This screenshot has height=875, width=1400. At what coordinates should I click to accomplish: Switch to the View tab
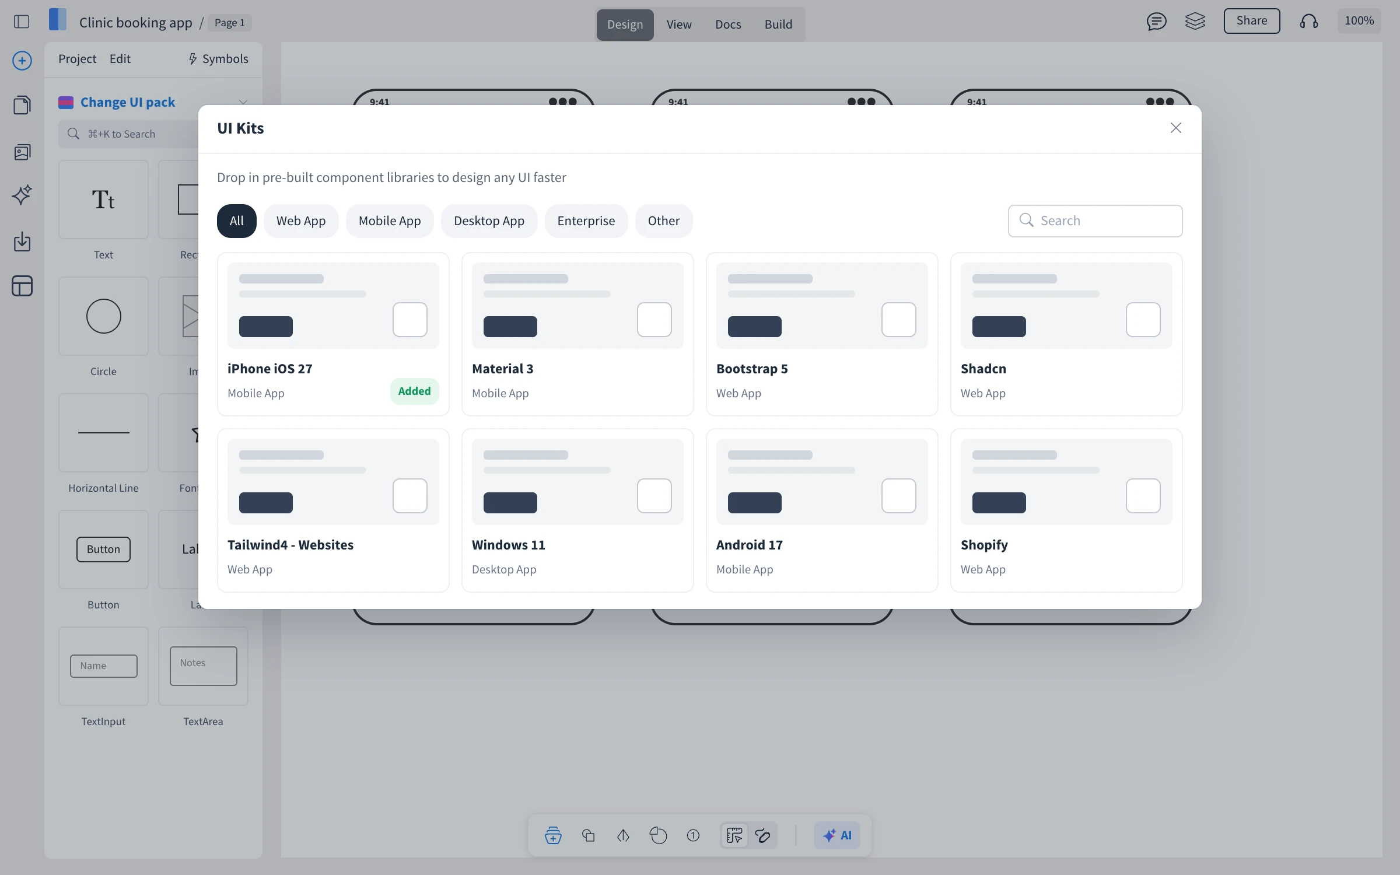pos(679,24)
